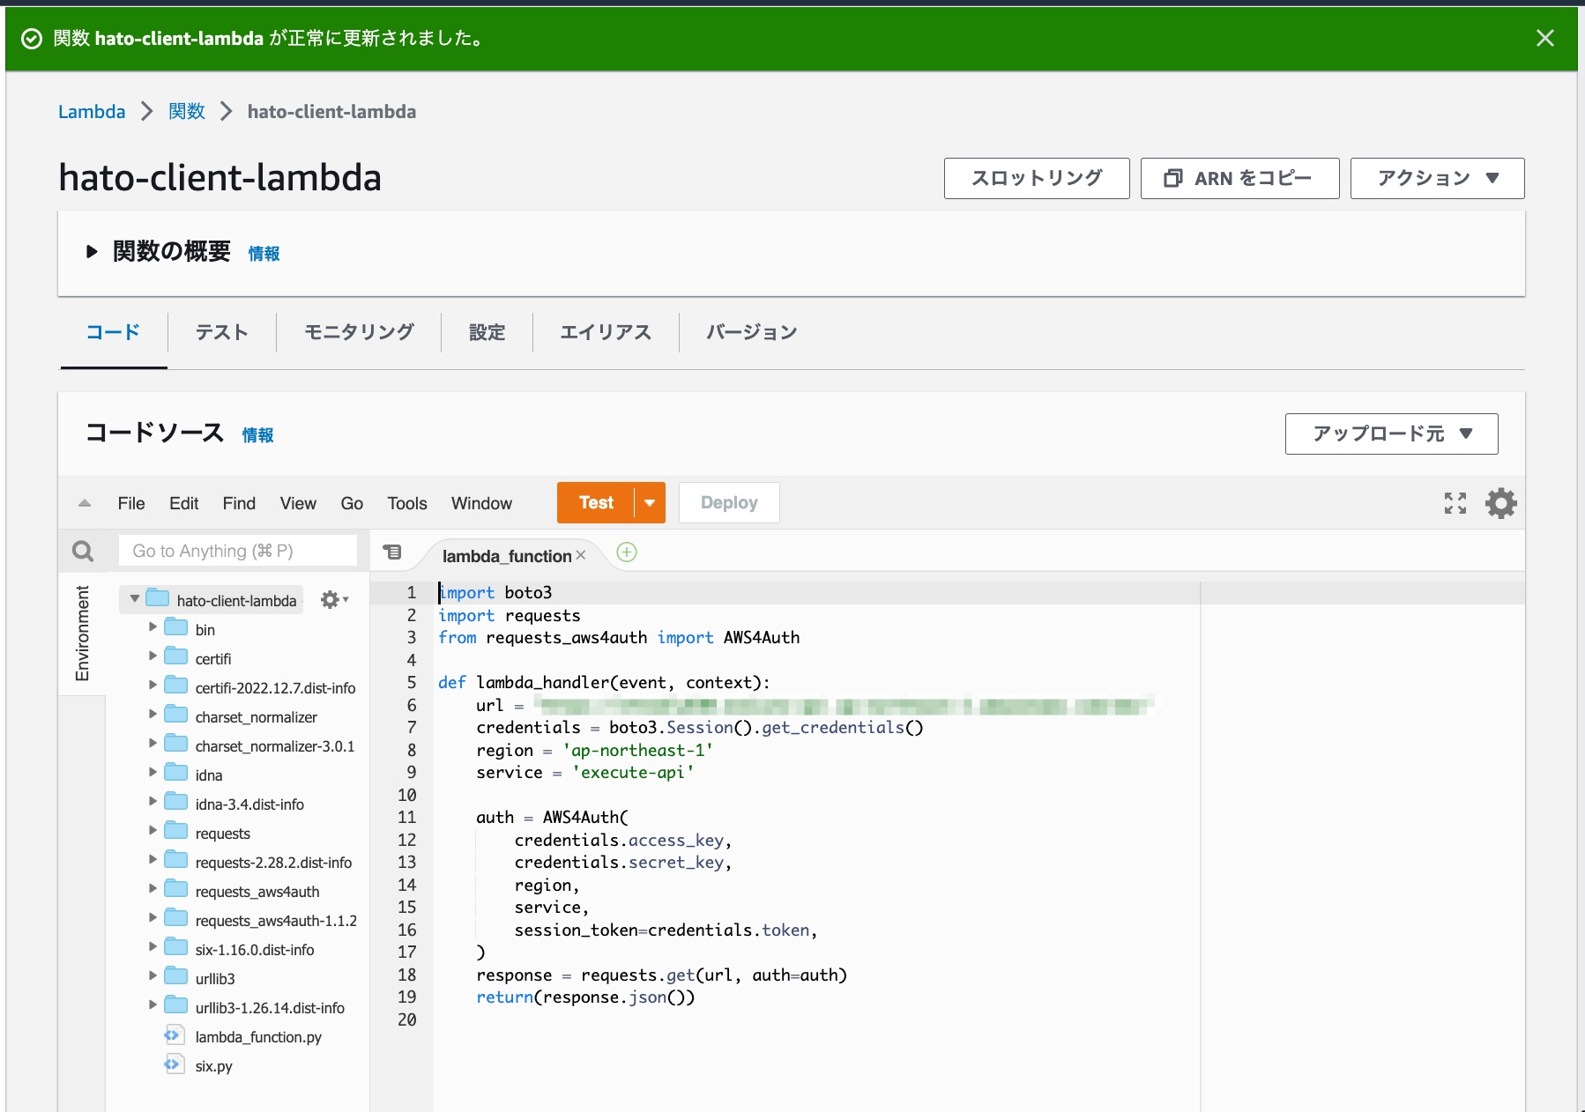Click the lambda_function.py file icon
The height and width of the screenshot is (1112, 1585).
pos(174,1035)
